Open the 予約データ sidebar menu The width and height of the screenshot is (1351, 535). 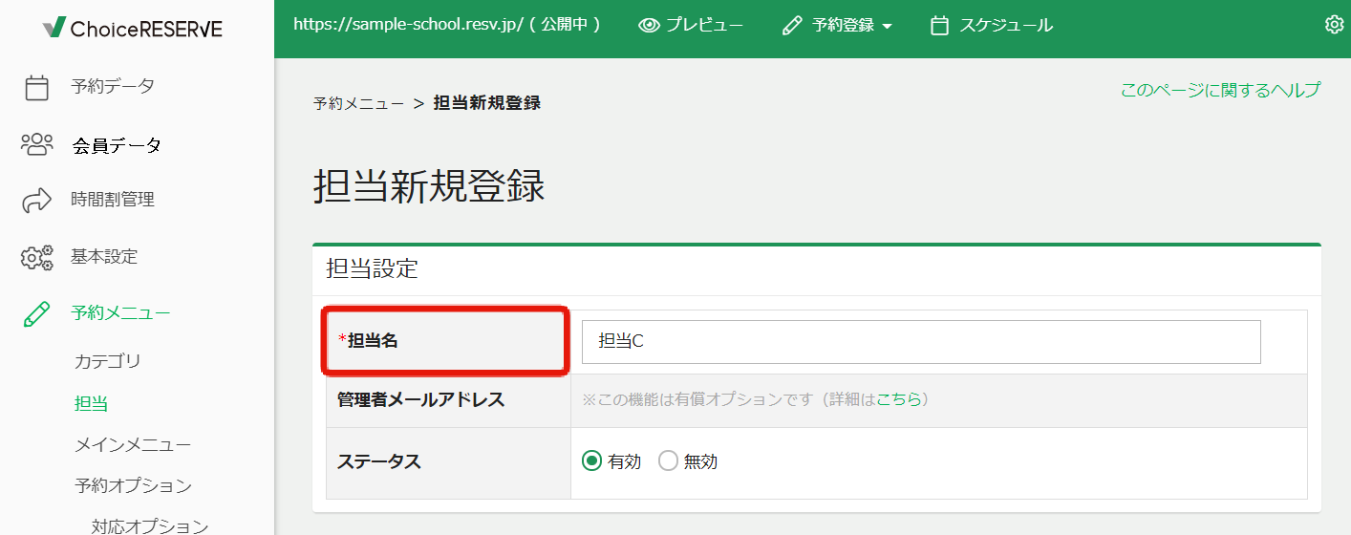[x=112, y=86]
